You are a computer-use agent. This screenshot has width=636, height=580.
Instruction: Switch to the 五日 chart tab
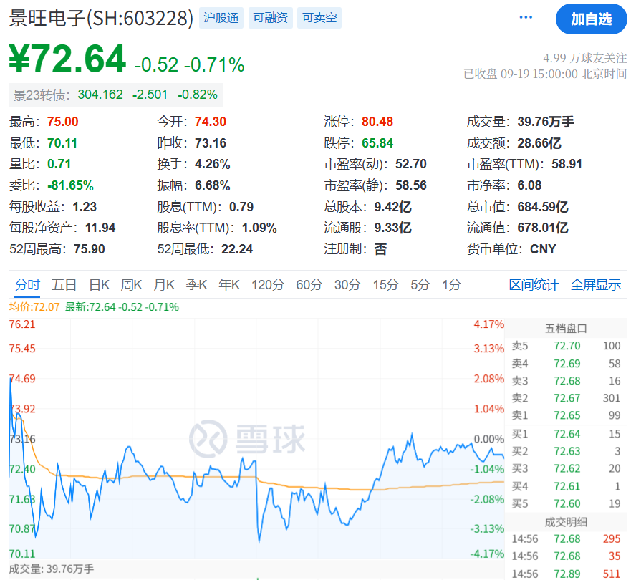[64, 284]
